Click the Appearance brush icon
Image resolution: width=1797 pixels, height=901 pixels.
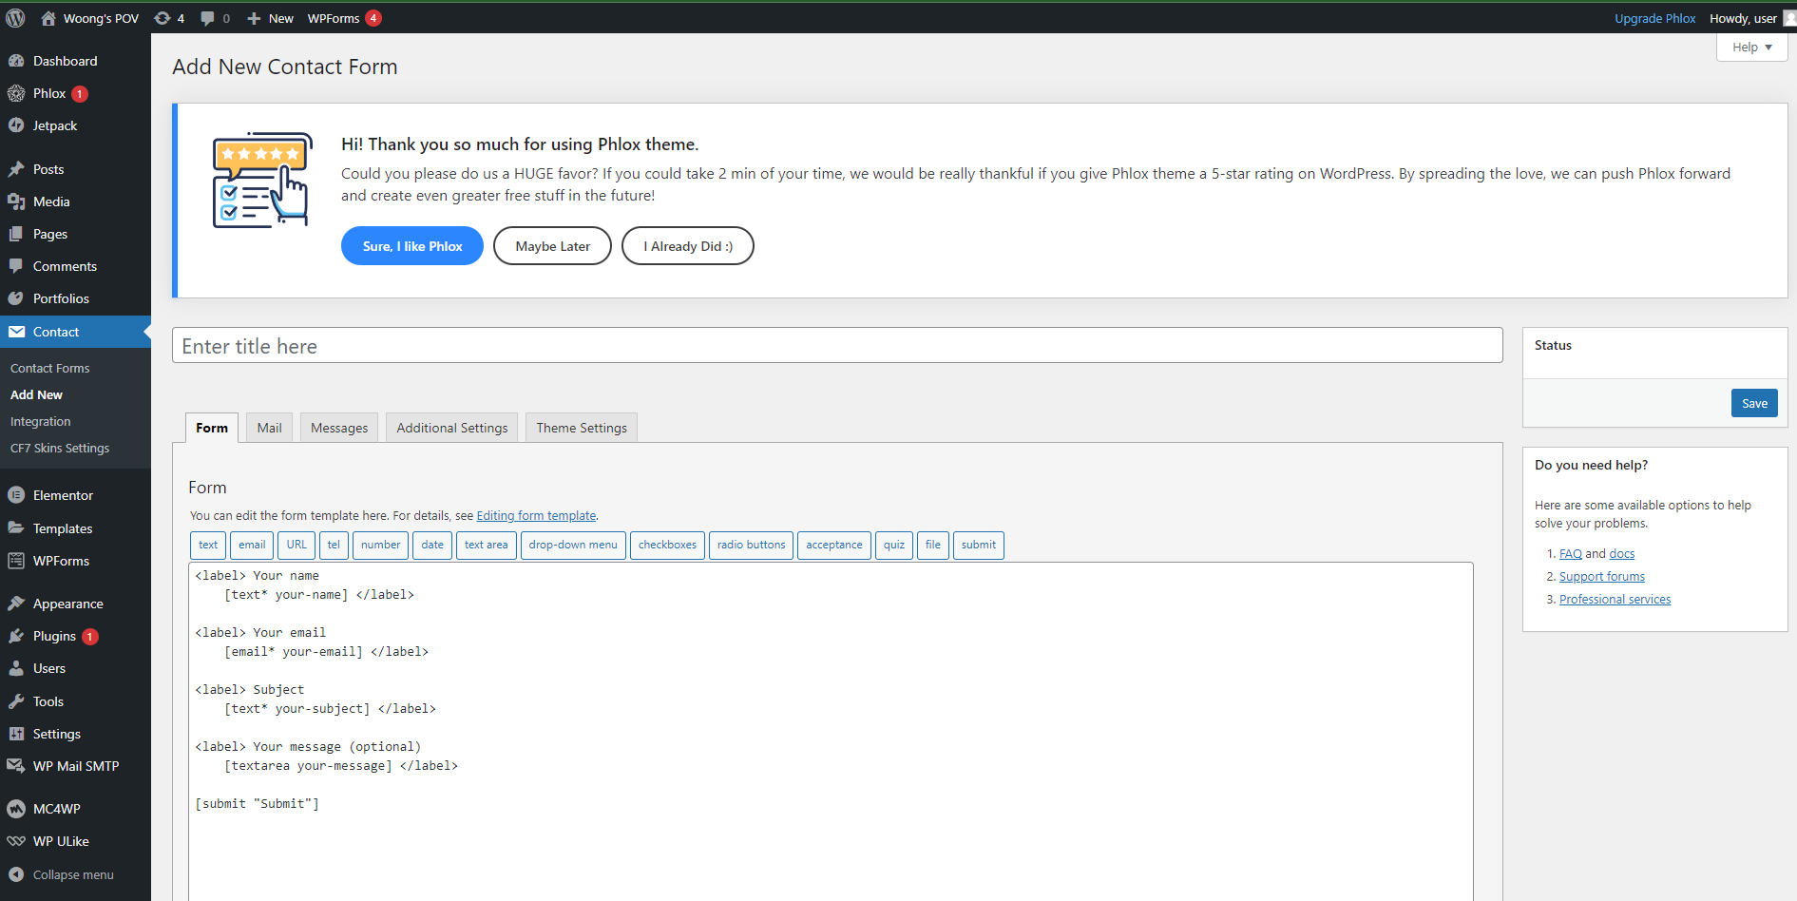16,604
